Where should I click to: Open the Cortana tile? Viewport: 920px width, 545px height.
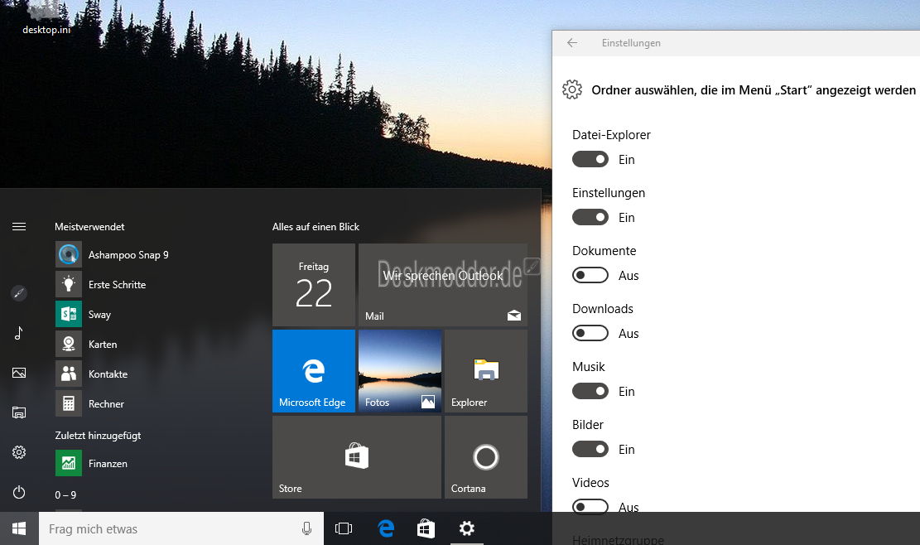coord(486,457)
